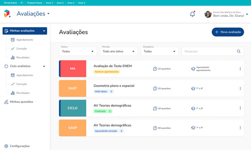Screen dimensions: 251x150
Task: Open Agendamento under Ciclo avaliativo
Action: click(25, 75)
